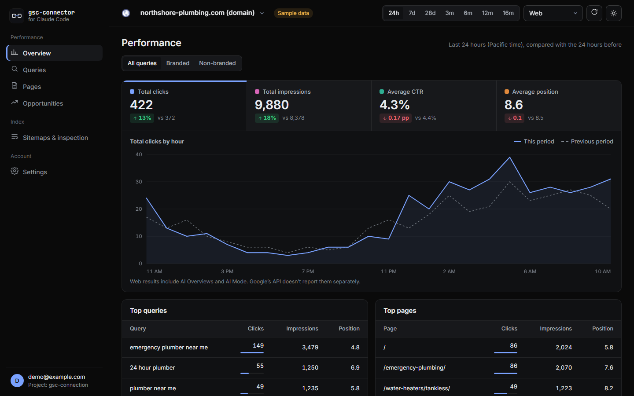Sort top pages by Position column

[603, 329]
